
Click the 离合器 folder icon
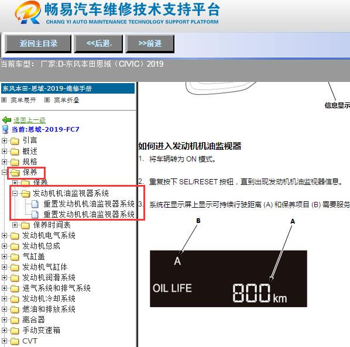pyautogui.click(x=15, y=320)
